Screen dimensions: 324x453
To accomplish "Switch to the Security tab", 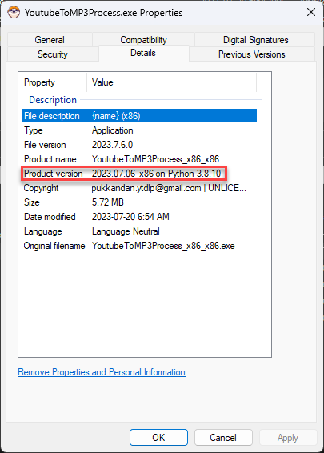I will pos(53,54).
